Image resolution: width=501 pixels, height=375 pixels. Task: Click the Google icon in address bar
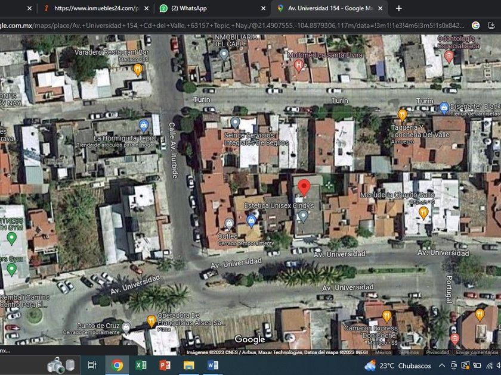(x=475, y=26)
